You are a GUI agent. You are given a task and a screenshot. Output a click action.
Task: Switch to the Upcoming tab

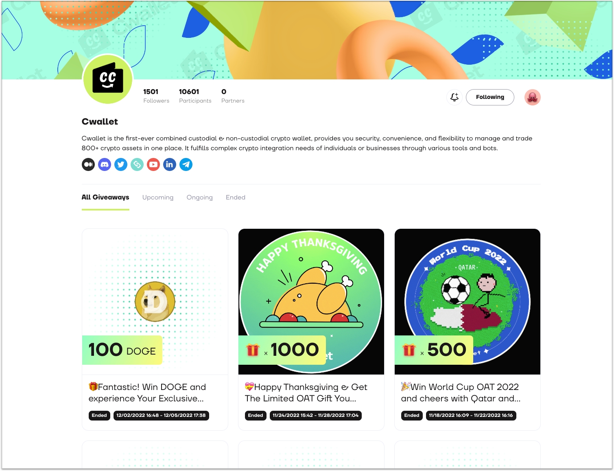(x=158, y=197)
